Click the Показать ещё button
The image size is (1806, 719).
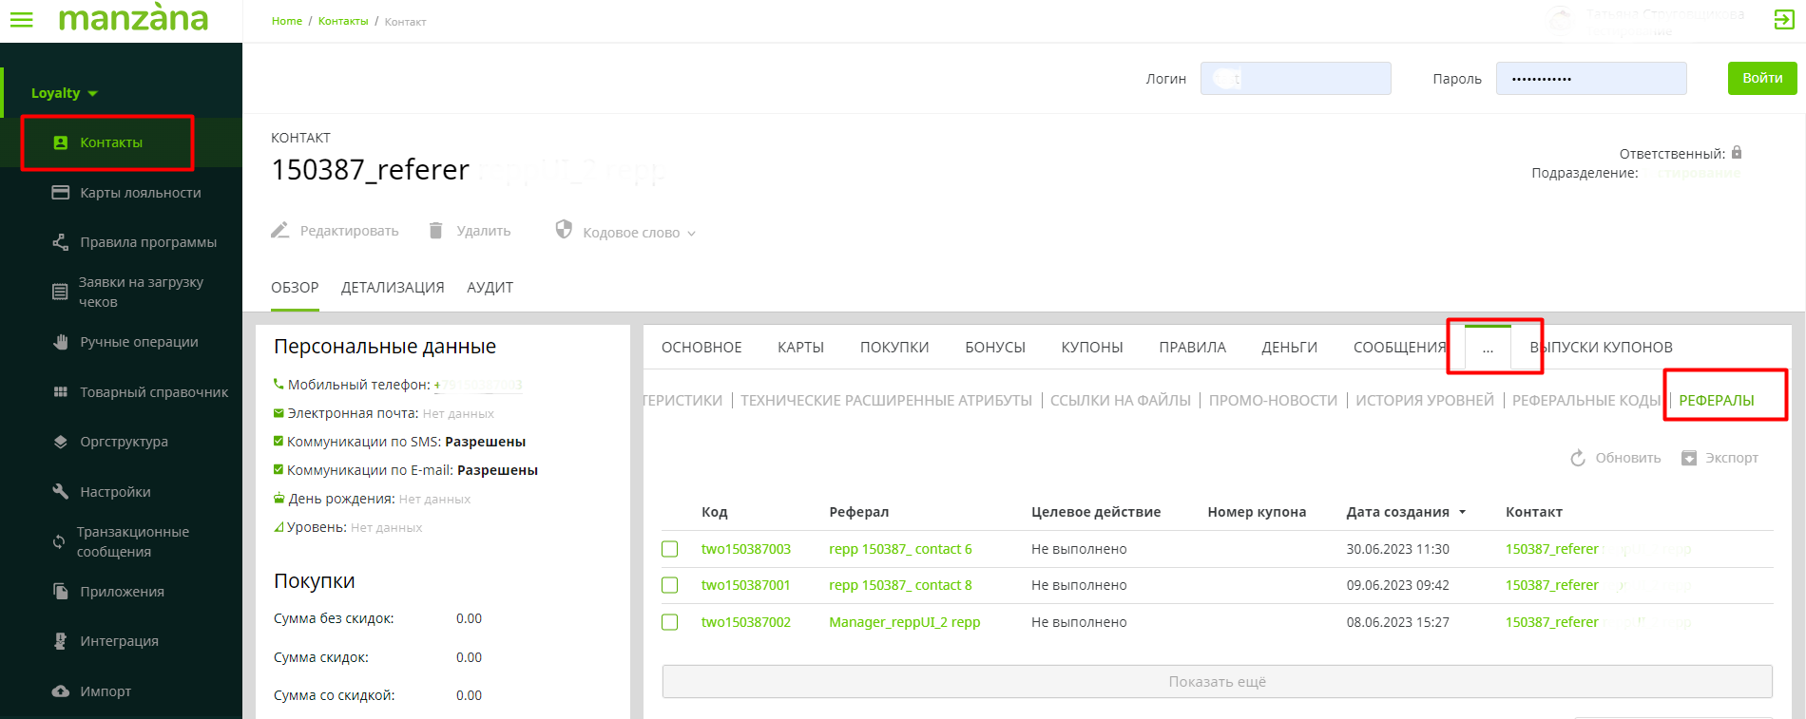(1217, 682)
